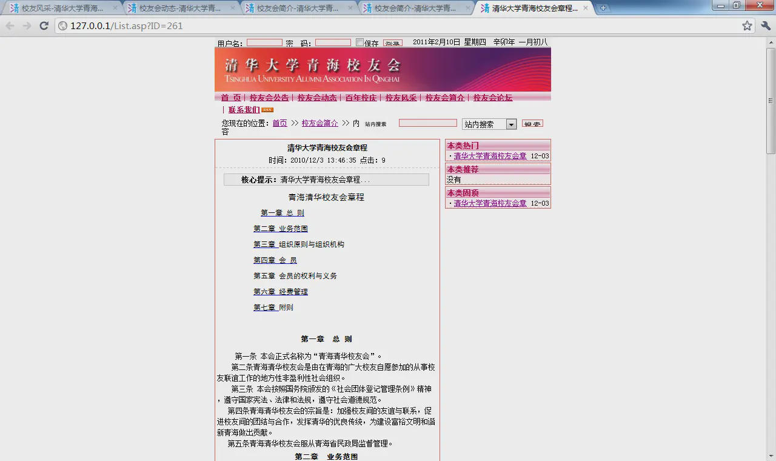
Task: Open a new browser tab
Action: pyautogui.click(x=603, y=8)
